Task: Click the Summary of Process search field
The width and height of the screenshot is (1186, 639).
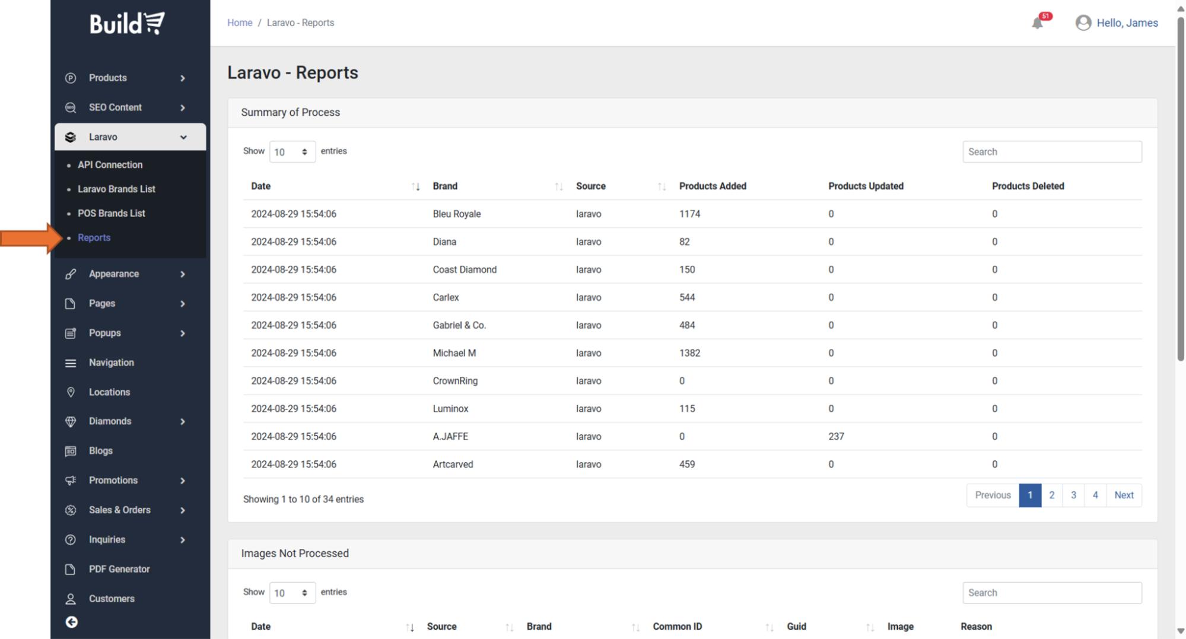Action: click(x=1051, y=152)
